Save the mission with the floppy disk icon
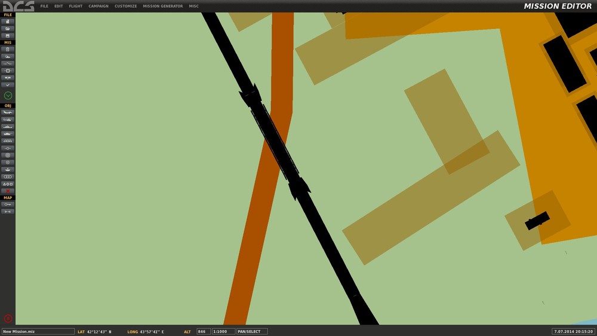The image size is (597, 336). pyautogui.click(x=8, y=36)
